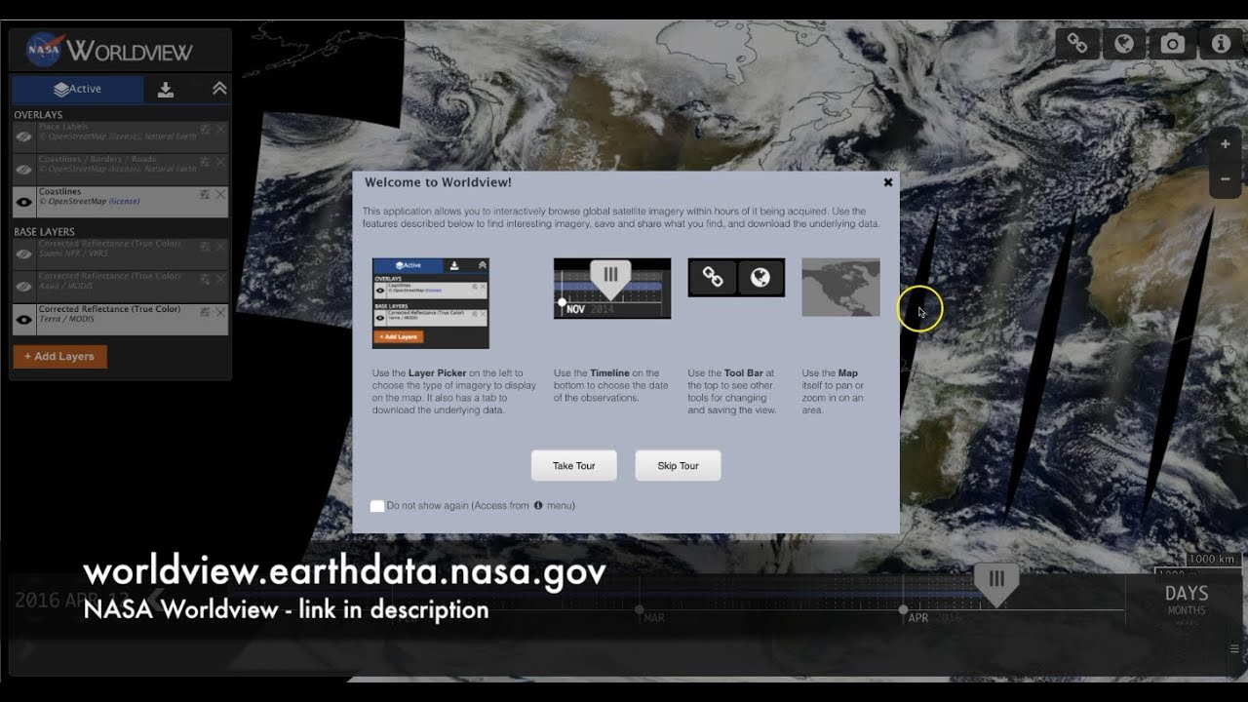Show the Place Labels overlay layer
This screenshot has width=1248, height=702.
24,137
